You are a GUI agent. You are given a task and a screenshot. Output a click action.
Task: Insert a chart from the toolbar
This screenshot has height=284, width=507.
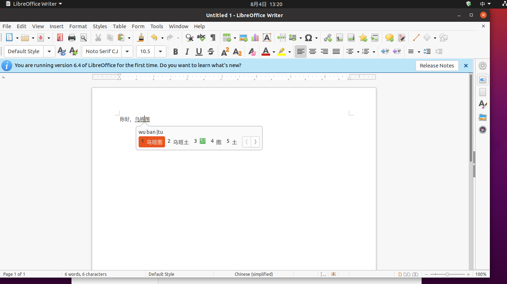pos(255,37)
